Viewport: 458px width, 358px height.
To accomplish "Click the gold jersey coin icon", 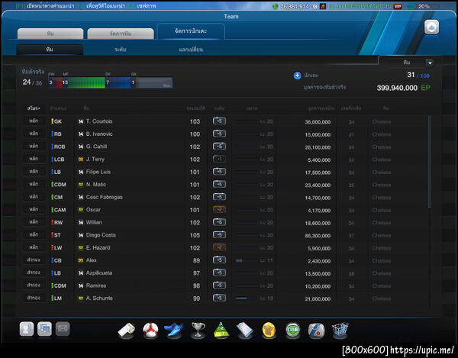I will click(x=269, y=331).
